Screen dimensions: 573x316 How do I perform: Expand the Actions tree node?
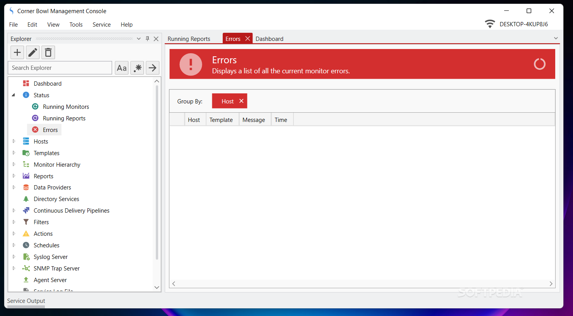click(x=14, y=233)
